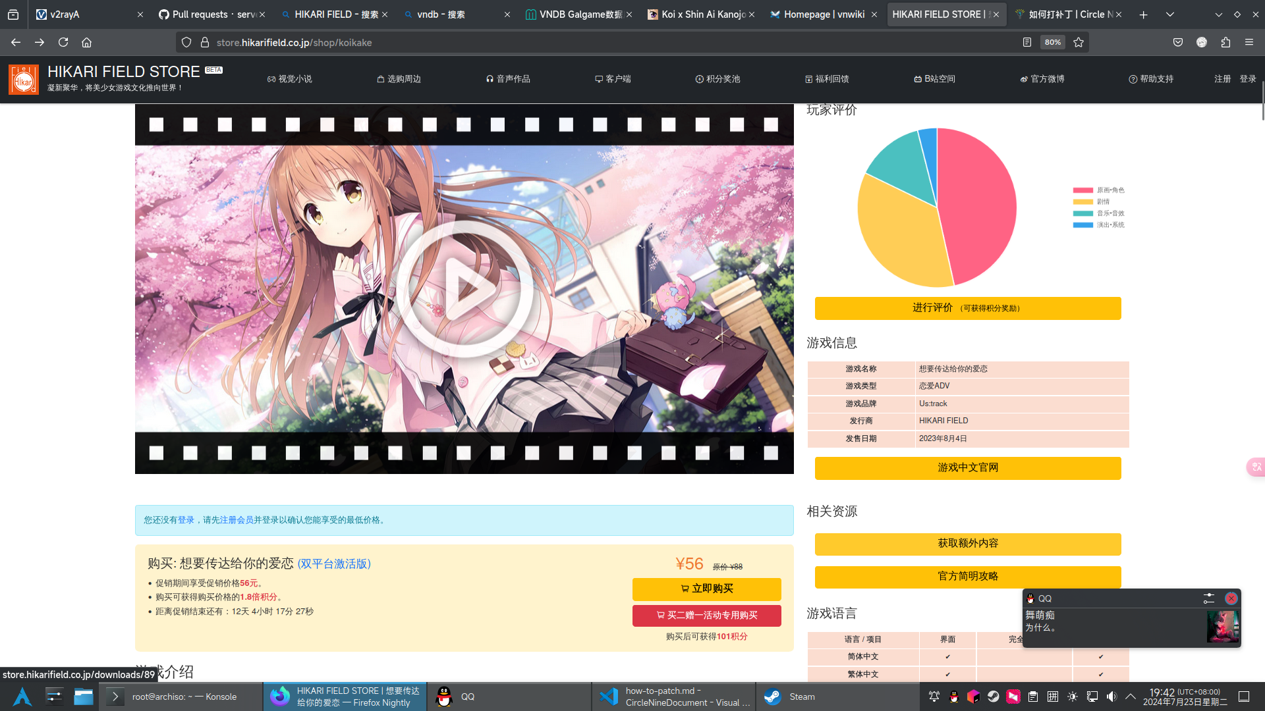Open the 客户端 nav item
The width and height of the screenshot is (1265, 711).
click(x=613, y=79)
